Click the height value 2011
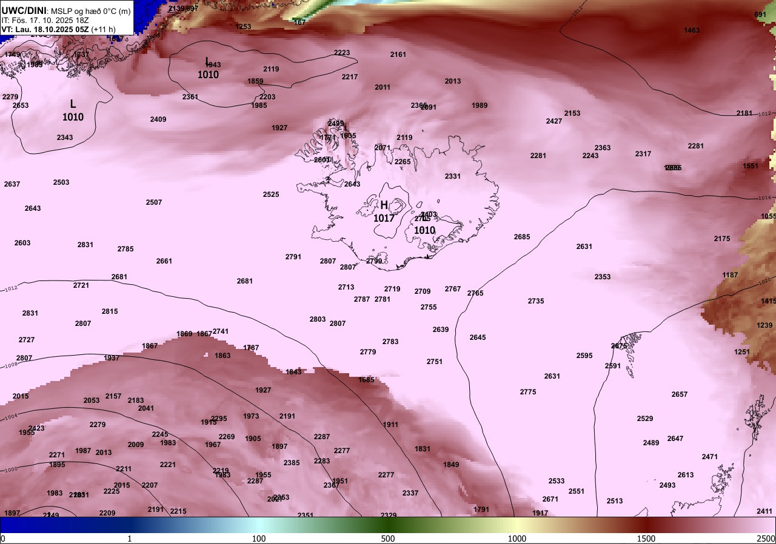Viewport: 776px width, 544px height. click(x=383, y=88)
